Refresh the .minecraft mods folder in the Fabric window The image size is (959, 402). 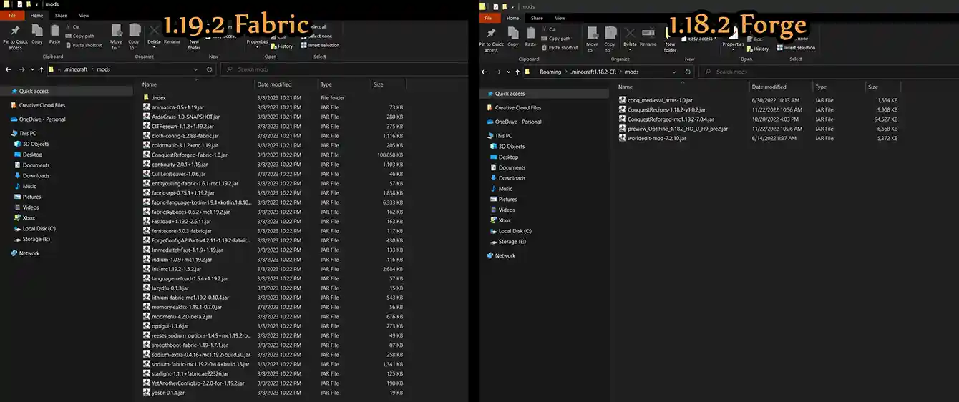point(209,69)
